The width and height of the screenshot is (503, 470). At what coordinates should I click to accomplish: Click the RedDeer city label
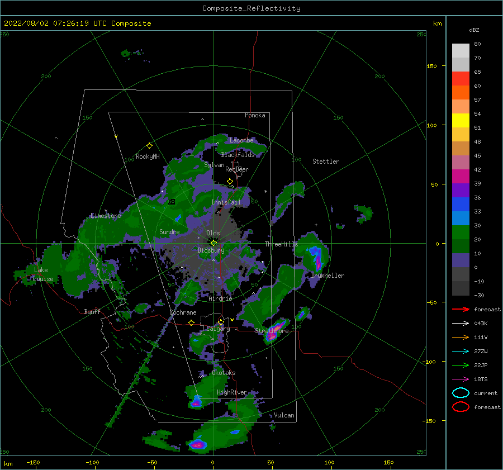(x=237, y=169)
